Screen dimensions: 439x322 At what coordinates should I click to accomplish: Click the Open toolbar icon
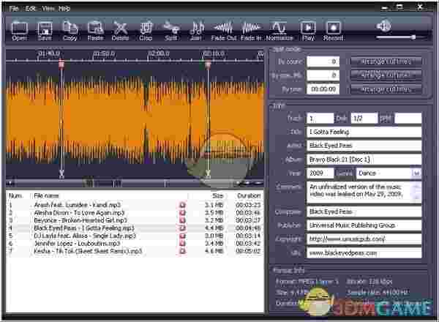click(x=19, y=27)
